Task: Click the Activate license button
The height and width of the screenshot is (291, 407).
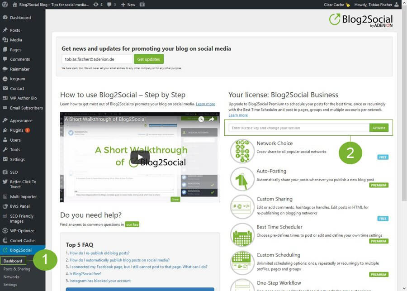Action: [x=379, y=128]
